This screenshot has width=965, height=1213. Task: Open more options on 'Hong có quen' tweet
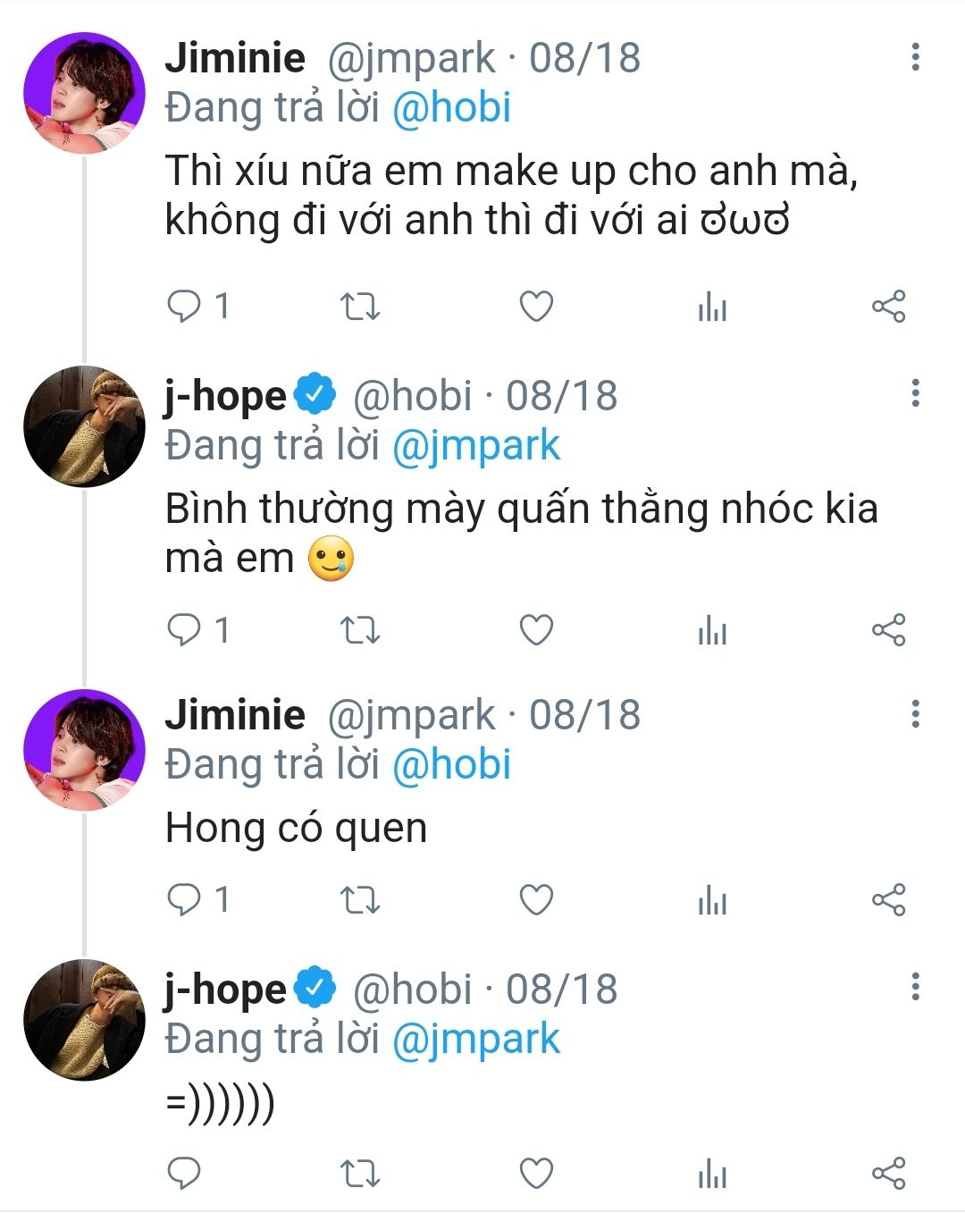(x=915, y=713)
